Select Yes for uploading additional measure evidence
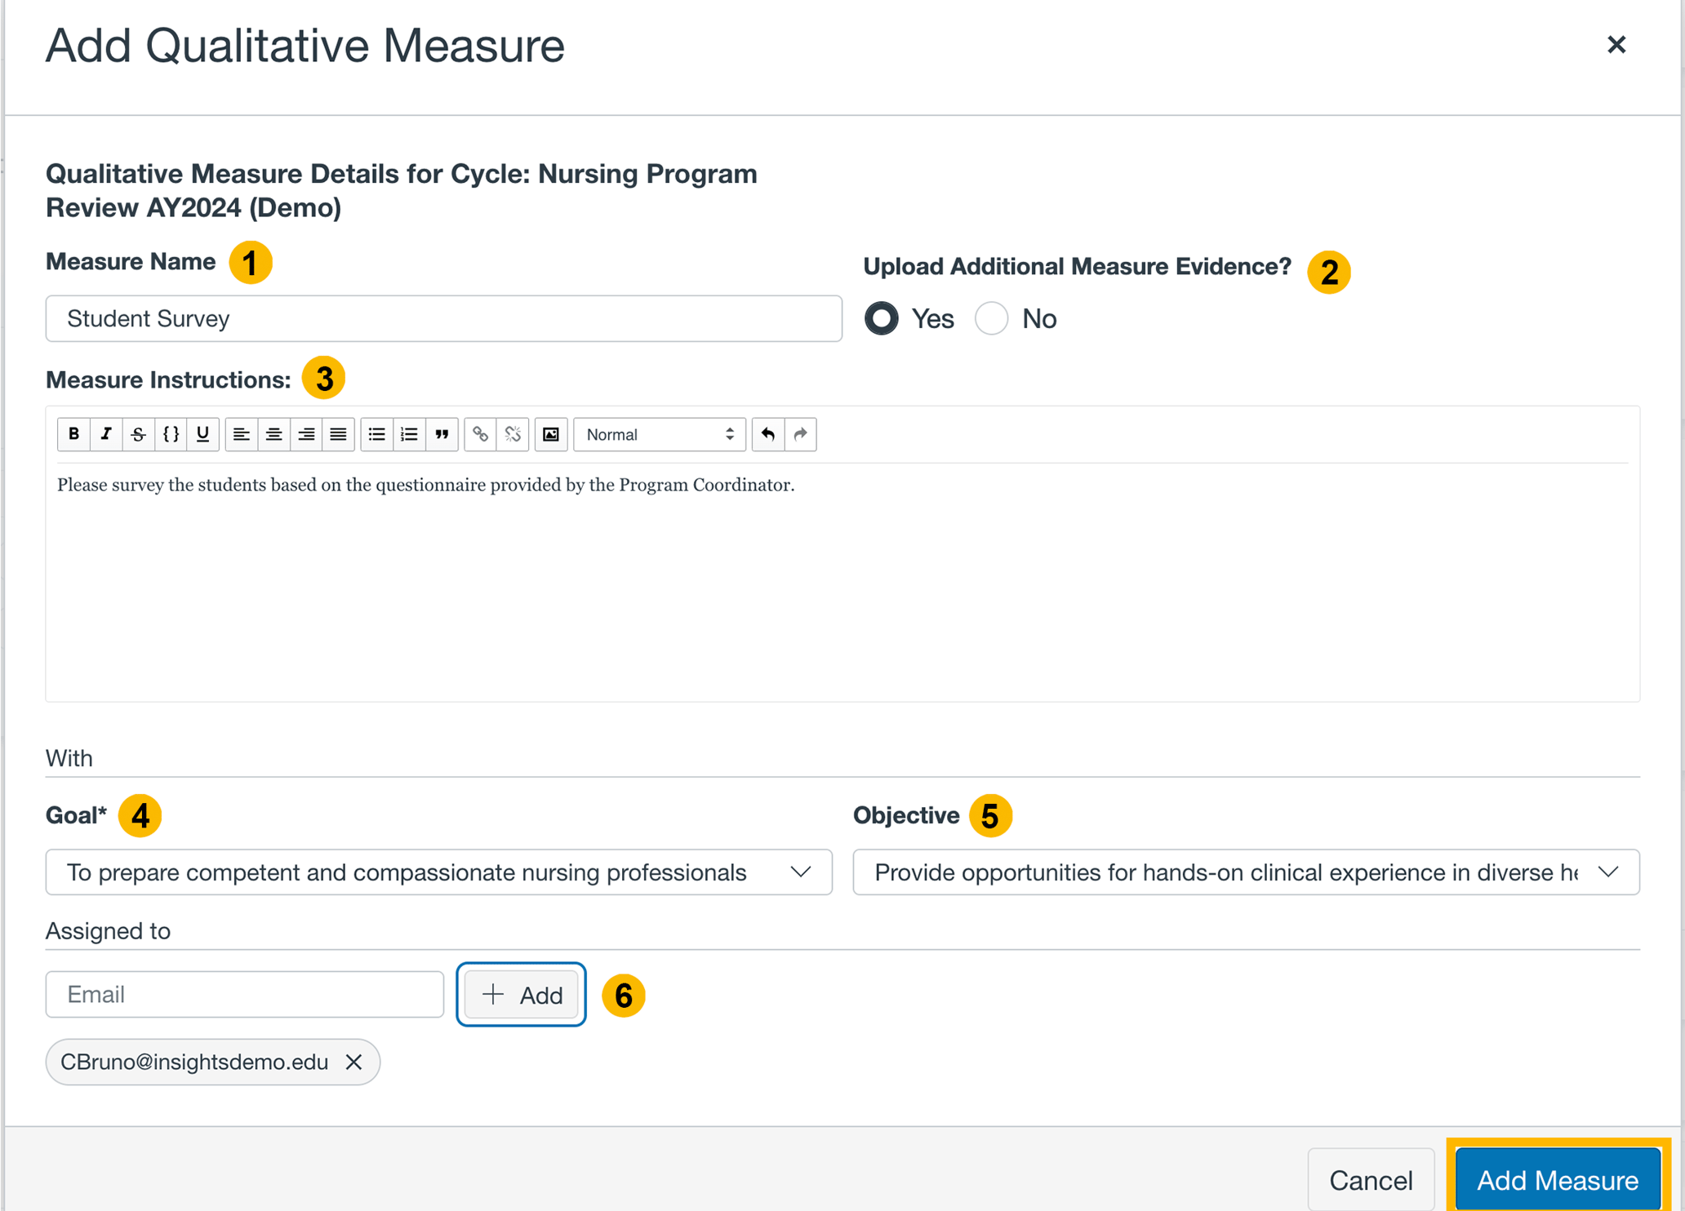1685x1211 pixels. point(882,318)
